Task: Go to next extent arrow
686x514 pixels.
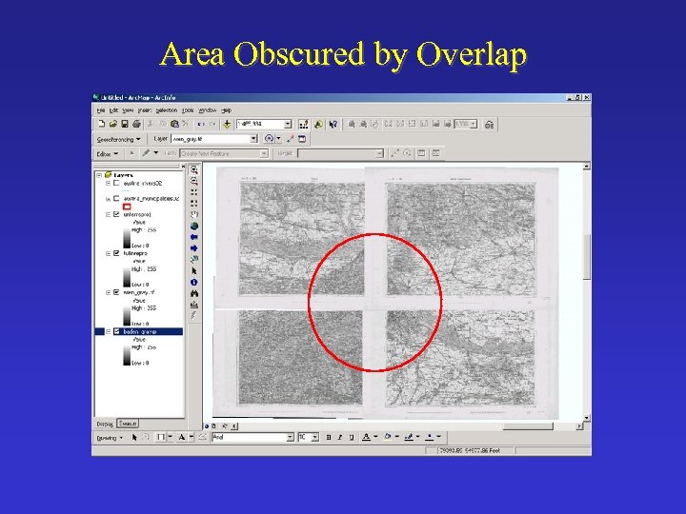Action: (193, 248)
